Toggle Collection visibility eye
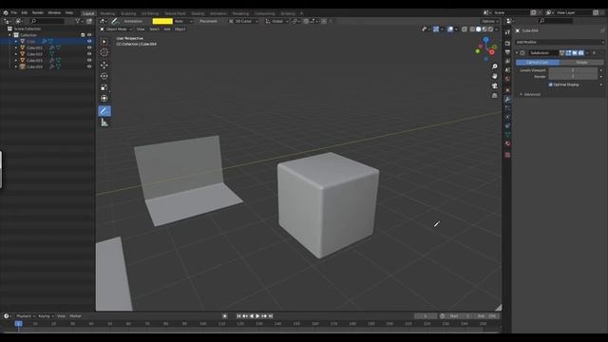 click(89, 35)
